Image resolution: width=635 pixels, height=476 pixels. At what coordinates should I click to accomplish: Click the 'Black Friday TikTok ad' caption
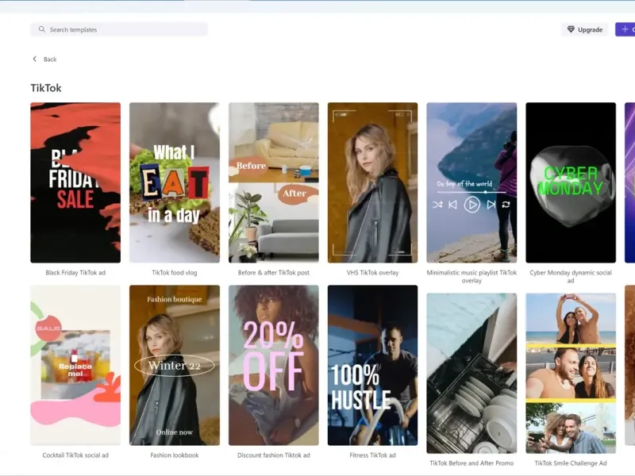pos(75,273)
